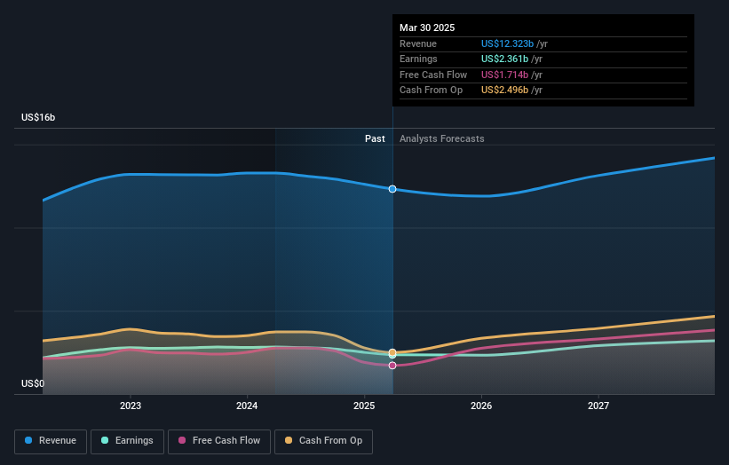This screenshot has width=729, height=465.
Task: Click the Analysts Forecasts label
Action: click(x=441, y=139)
